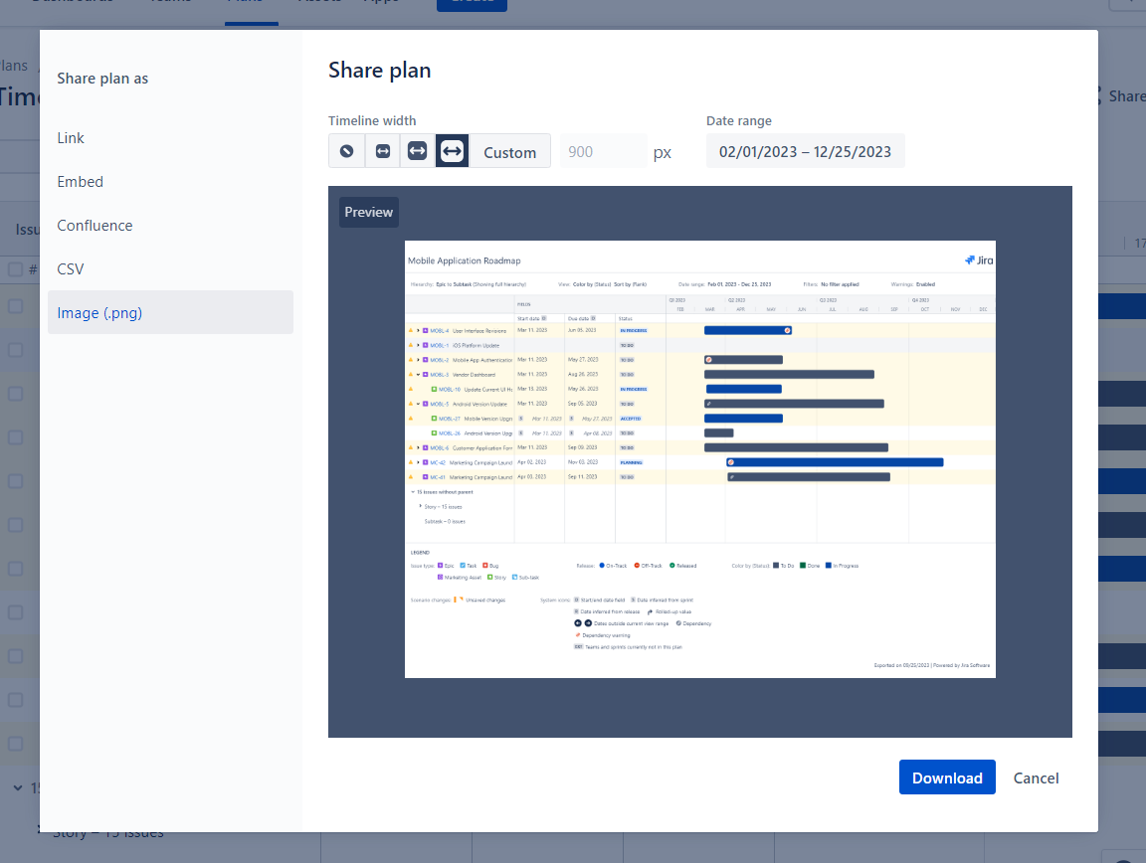Check the first issue checkbox in background list
This screenshot has width=1146, height=863.
coord(14,307)
